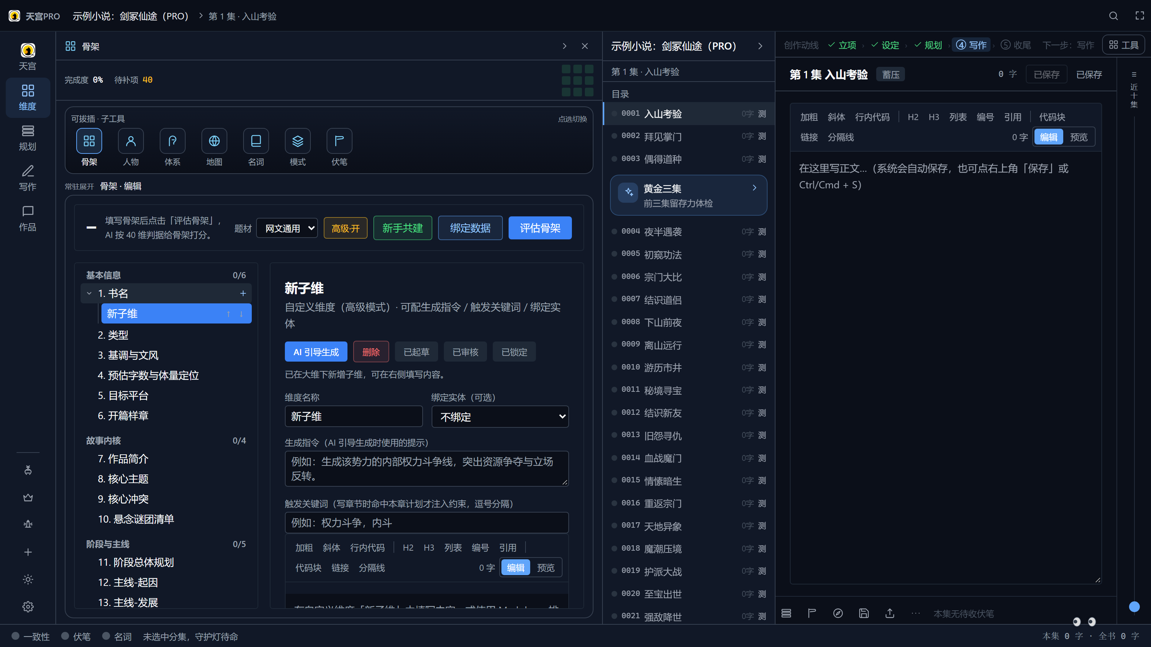Click the export upload icon below editor
Viewport: 1151px width, 647px height.
(890, 613)
